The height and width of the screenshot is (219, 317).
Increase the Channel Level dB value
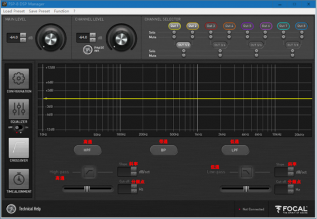tap(93, 35)
